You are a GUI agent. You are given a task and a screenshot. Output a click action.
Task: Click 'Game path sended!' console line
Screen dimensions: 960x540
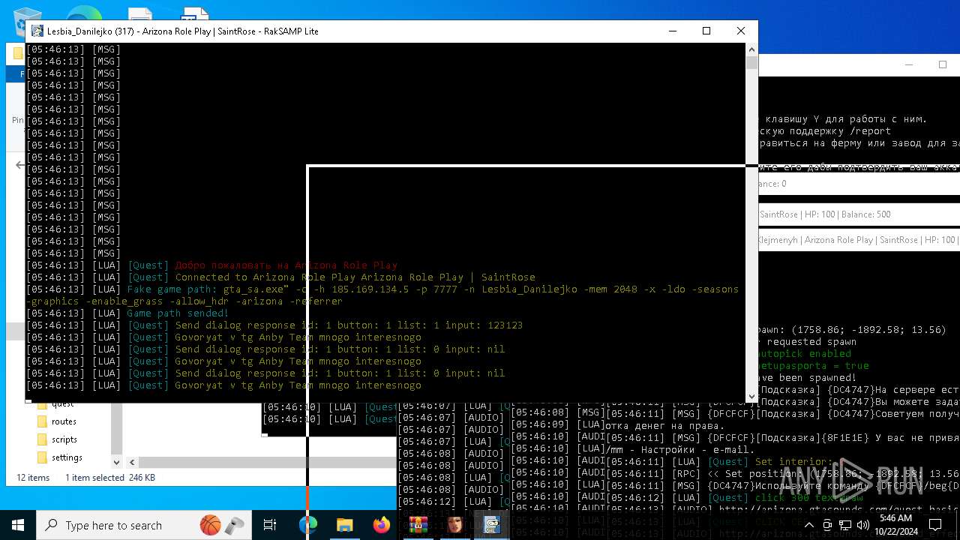coord(127,313)
